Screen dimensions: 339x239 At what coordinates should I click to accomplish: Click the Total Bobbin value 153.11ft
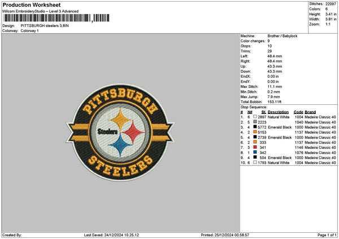pyautogui.click(x=275, y=102)
